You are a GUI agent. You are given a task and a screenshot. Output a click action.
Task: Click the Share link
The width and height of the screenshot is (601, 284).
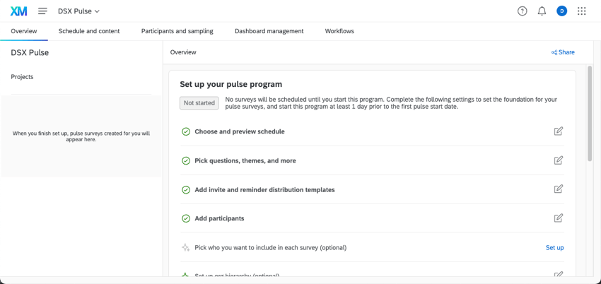[563, 52]
